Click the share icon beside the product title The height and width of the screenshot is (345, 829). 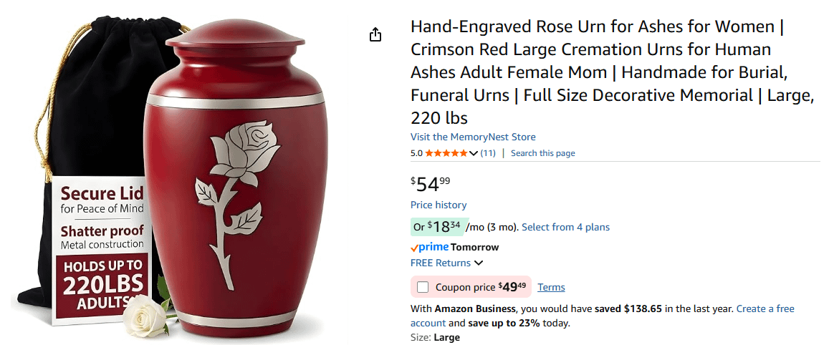[375, 35]
